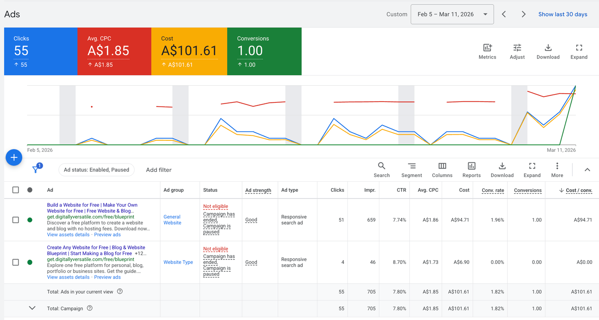Open the funnel filter icon
This screenshot has height=320, width=599.
36,170
